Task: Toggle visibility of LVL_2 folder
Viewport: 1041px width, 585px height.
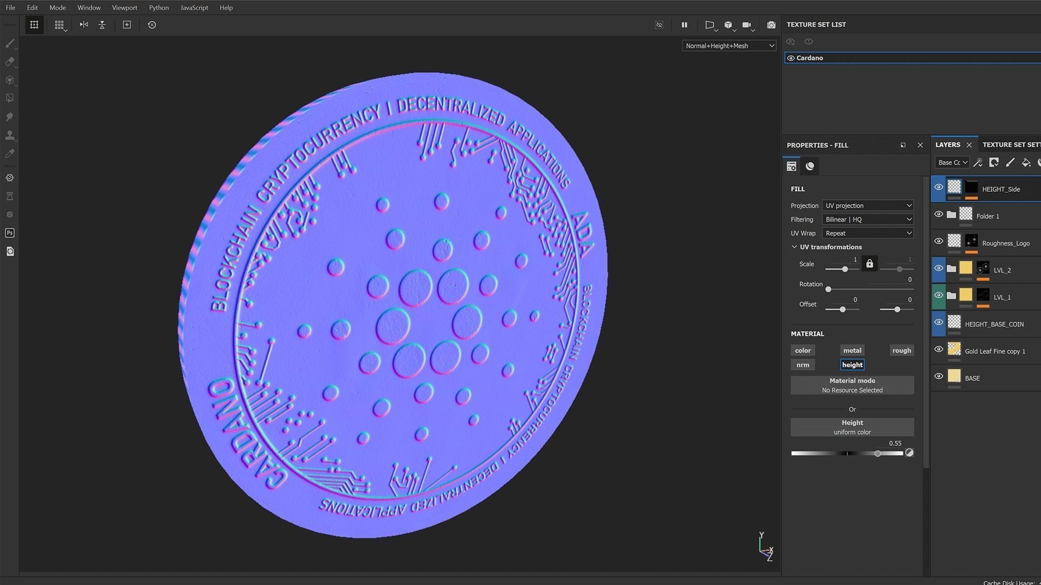Action: tap(939, 269)
